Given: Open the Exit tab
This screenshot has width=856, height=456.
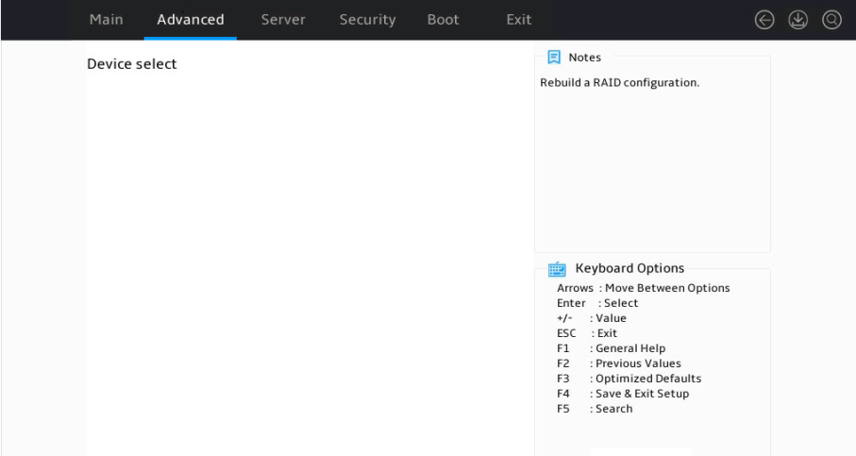Looking at the screenshot, I should click(x=519, y=20).
